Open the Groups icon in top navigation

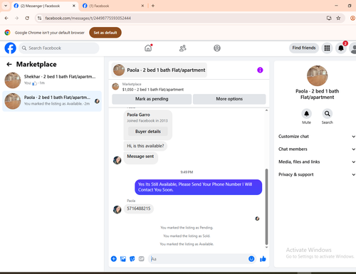[x=217, y=48]
